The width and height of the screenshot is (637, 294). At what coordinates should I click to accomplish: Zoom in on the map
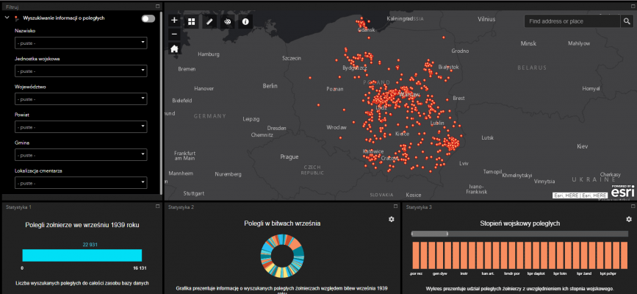pos(174,21)
